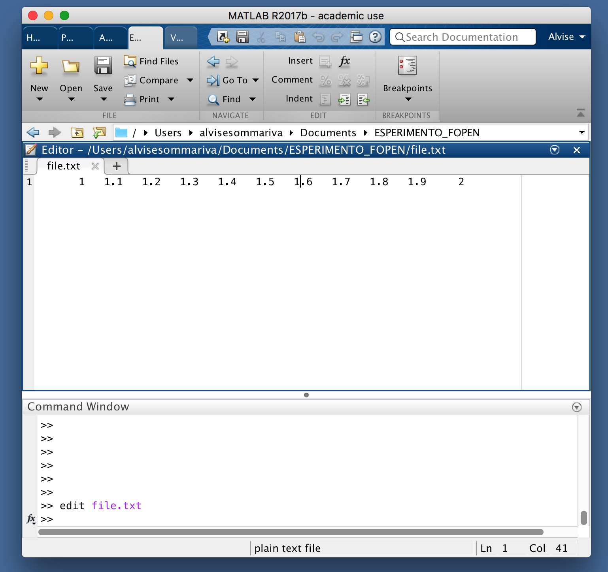Click the Print button

142,99
